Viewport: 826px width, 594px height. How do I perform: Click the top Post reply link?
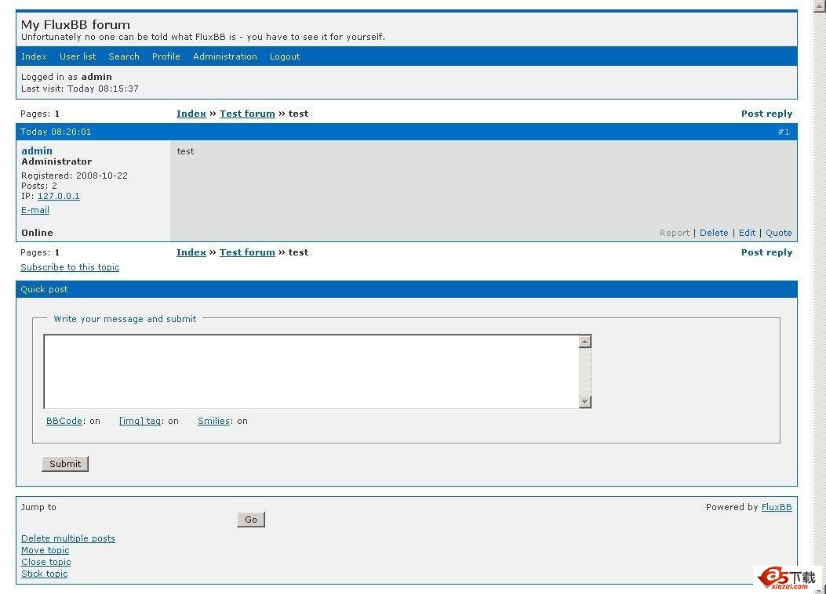point(766,114)
